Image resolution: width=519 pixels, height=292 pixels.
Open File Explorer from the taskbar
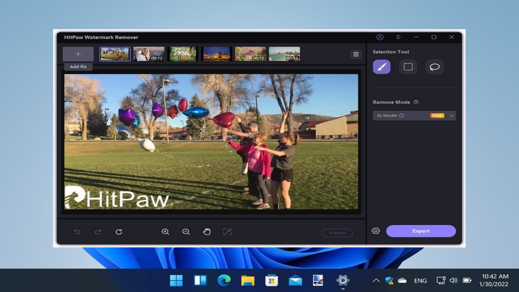click(248, 280)
